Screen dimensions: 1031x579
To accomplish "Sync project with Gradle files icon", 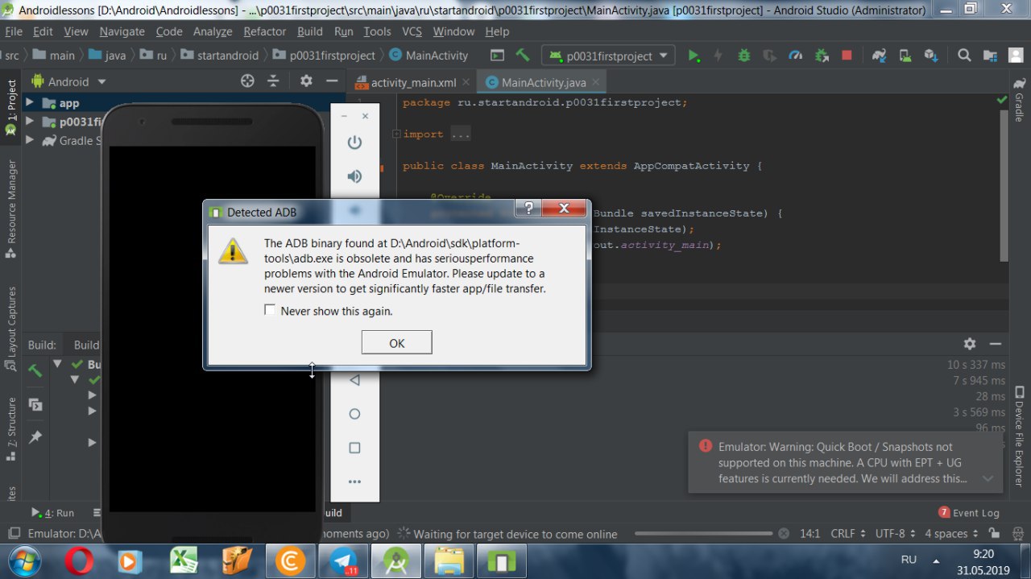I will point(880,56).
